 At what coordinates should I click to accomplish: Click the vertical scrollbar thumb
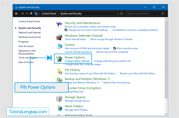(166, 59)
